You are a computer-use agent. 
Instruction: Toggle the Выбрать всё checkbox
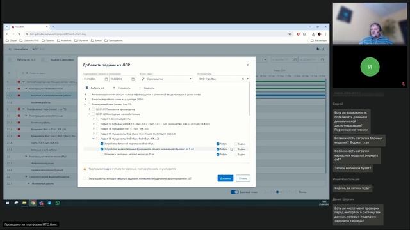[x=87, y=88]
